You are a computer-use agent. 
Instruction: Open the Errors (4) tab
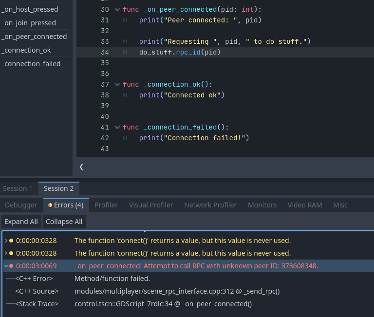[66, 205]
